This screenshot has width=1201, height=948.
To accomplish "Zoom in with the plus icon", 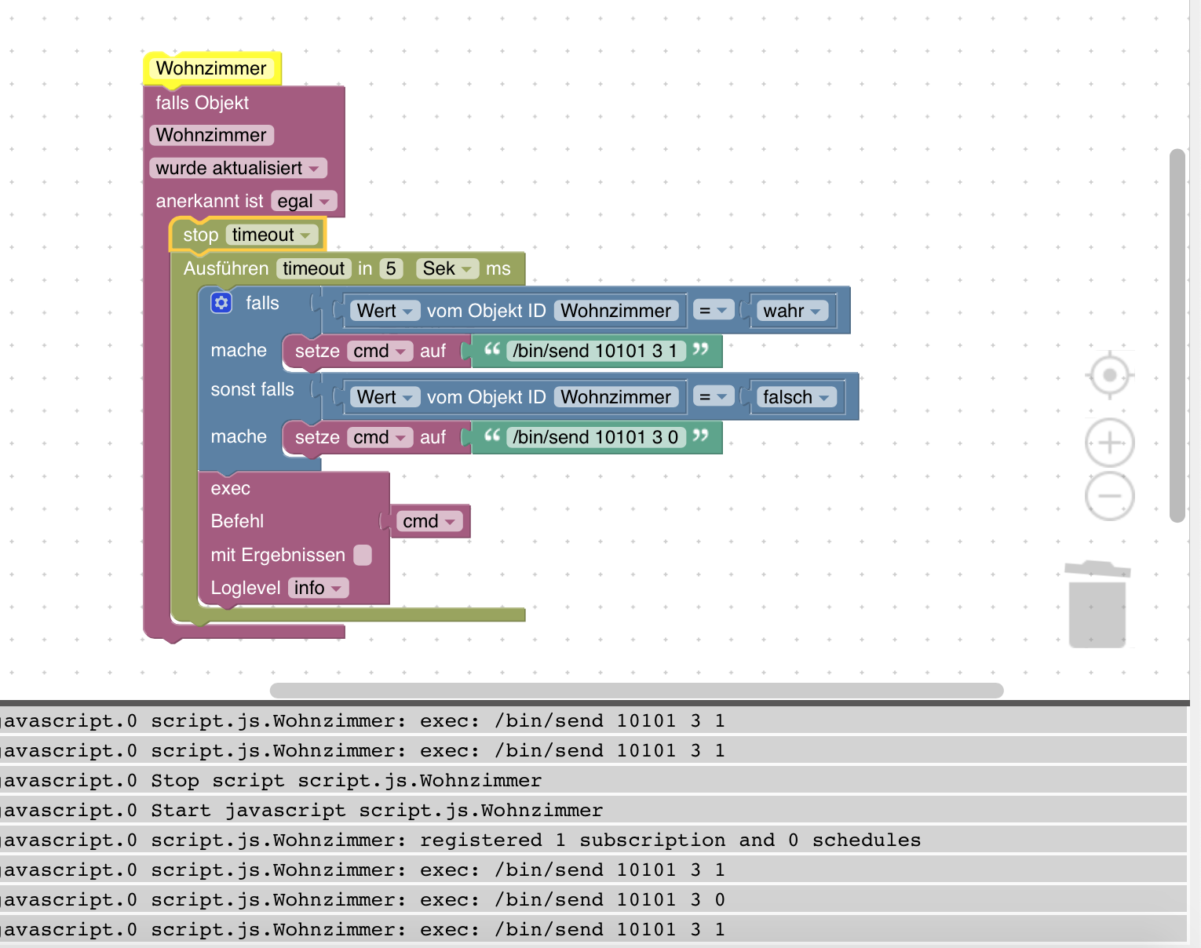I will tap(1109, 443).
